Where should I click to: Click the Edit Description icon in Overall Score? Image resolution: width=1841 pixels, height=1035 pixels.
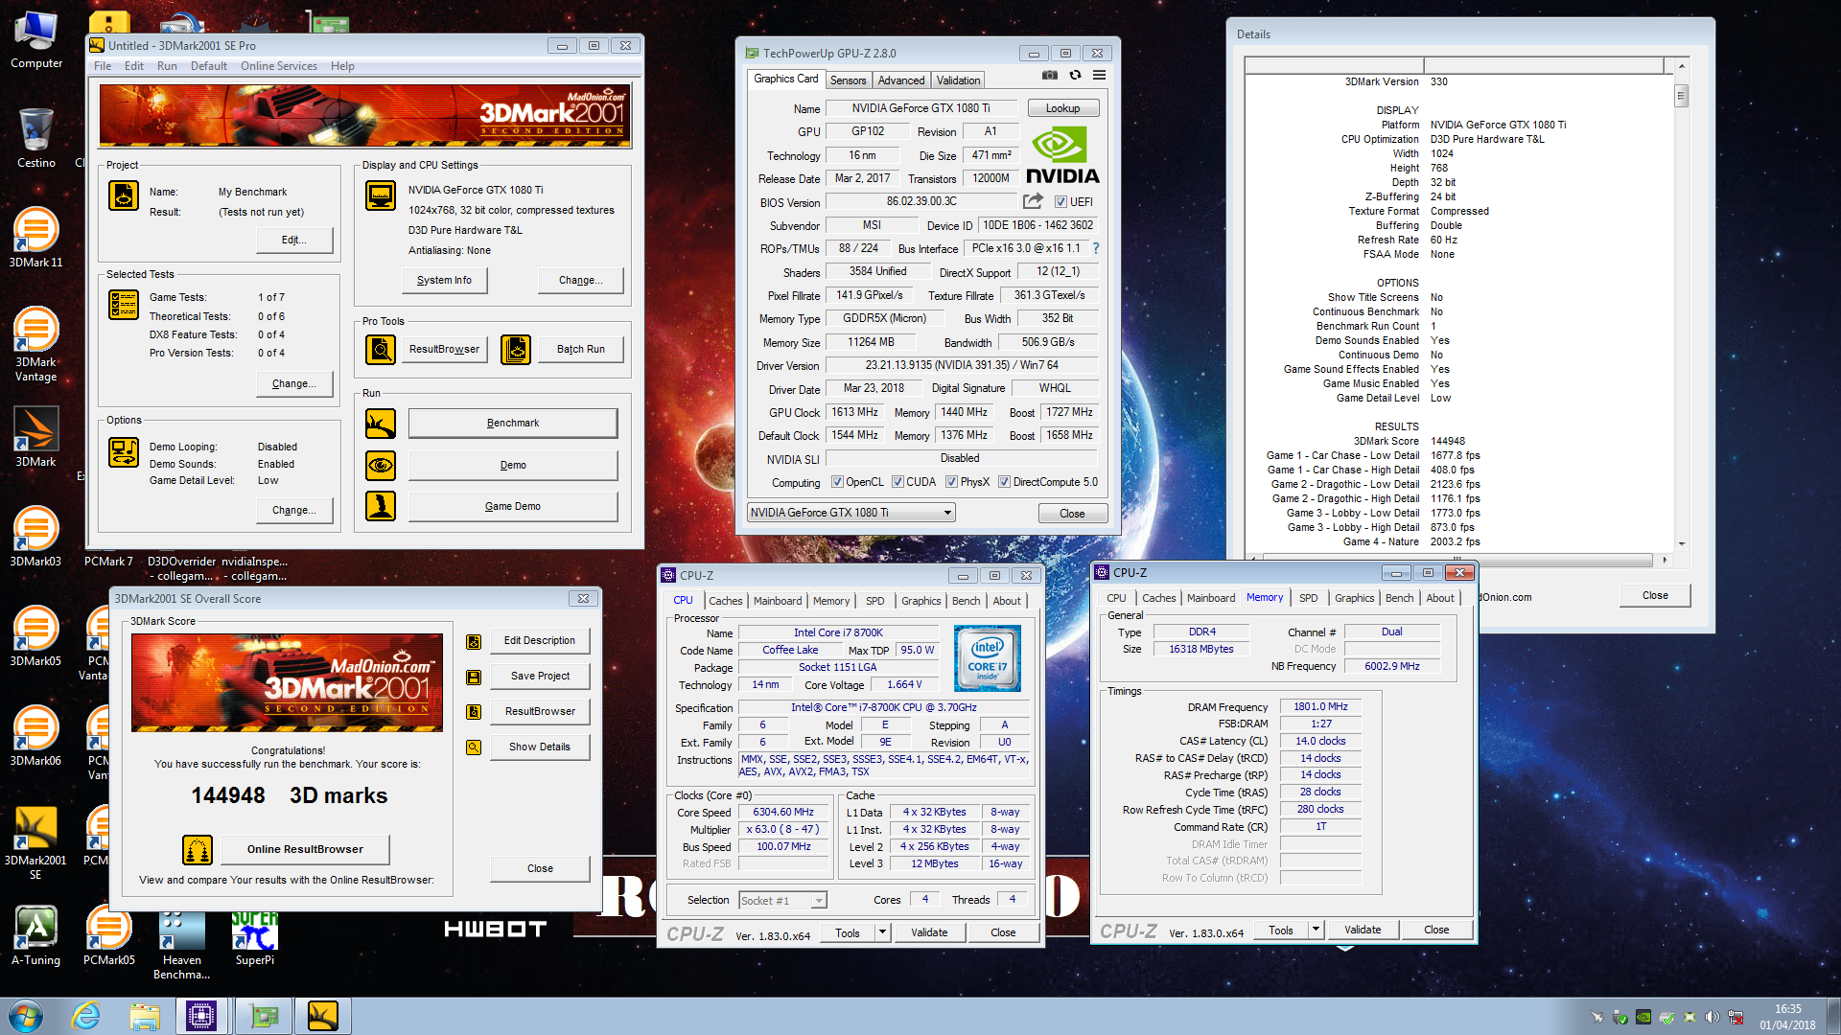point(474,641)
